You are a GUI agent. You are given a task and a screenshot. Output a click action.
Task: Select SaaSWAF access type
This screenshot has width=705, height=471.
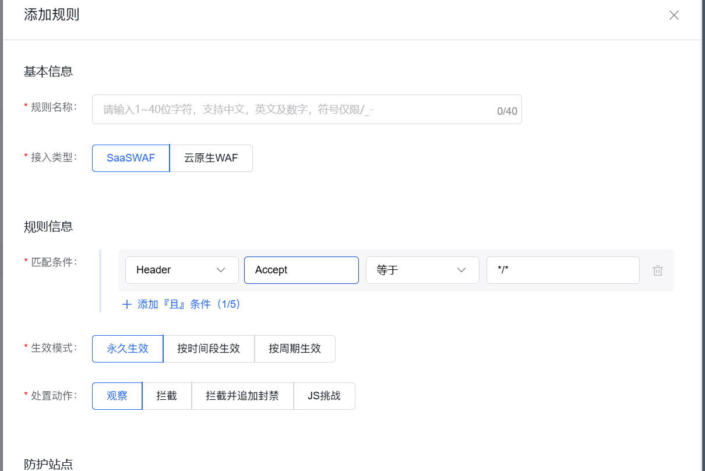130,157
